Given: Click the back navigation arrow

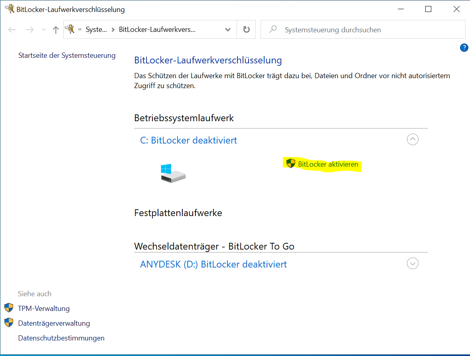Looking at the screenshot, I should (12, 30).
